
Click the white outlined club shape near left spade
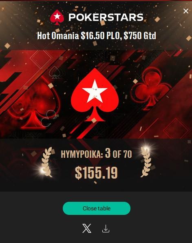coord(49,118)
